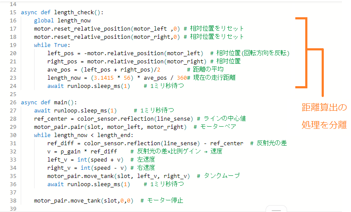
Task: Click line number 26 in the gutter
Action: pyautogui.click(x=12, y=103)
